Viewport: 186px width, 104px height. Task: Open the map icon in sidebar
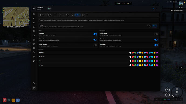(34, 31)
